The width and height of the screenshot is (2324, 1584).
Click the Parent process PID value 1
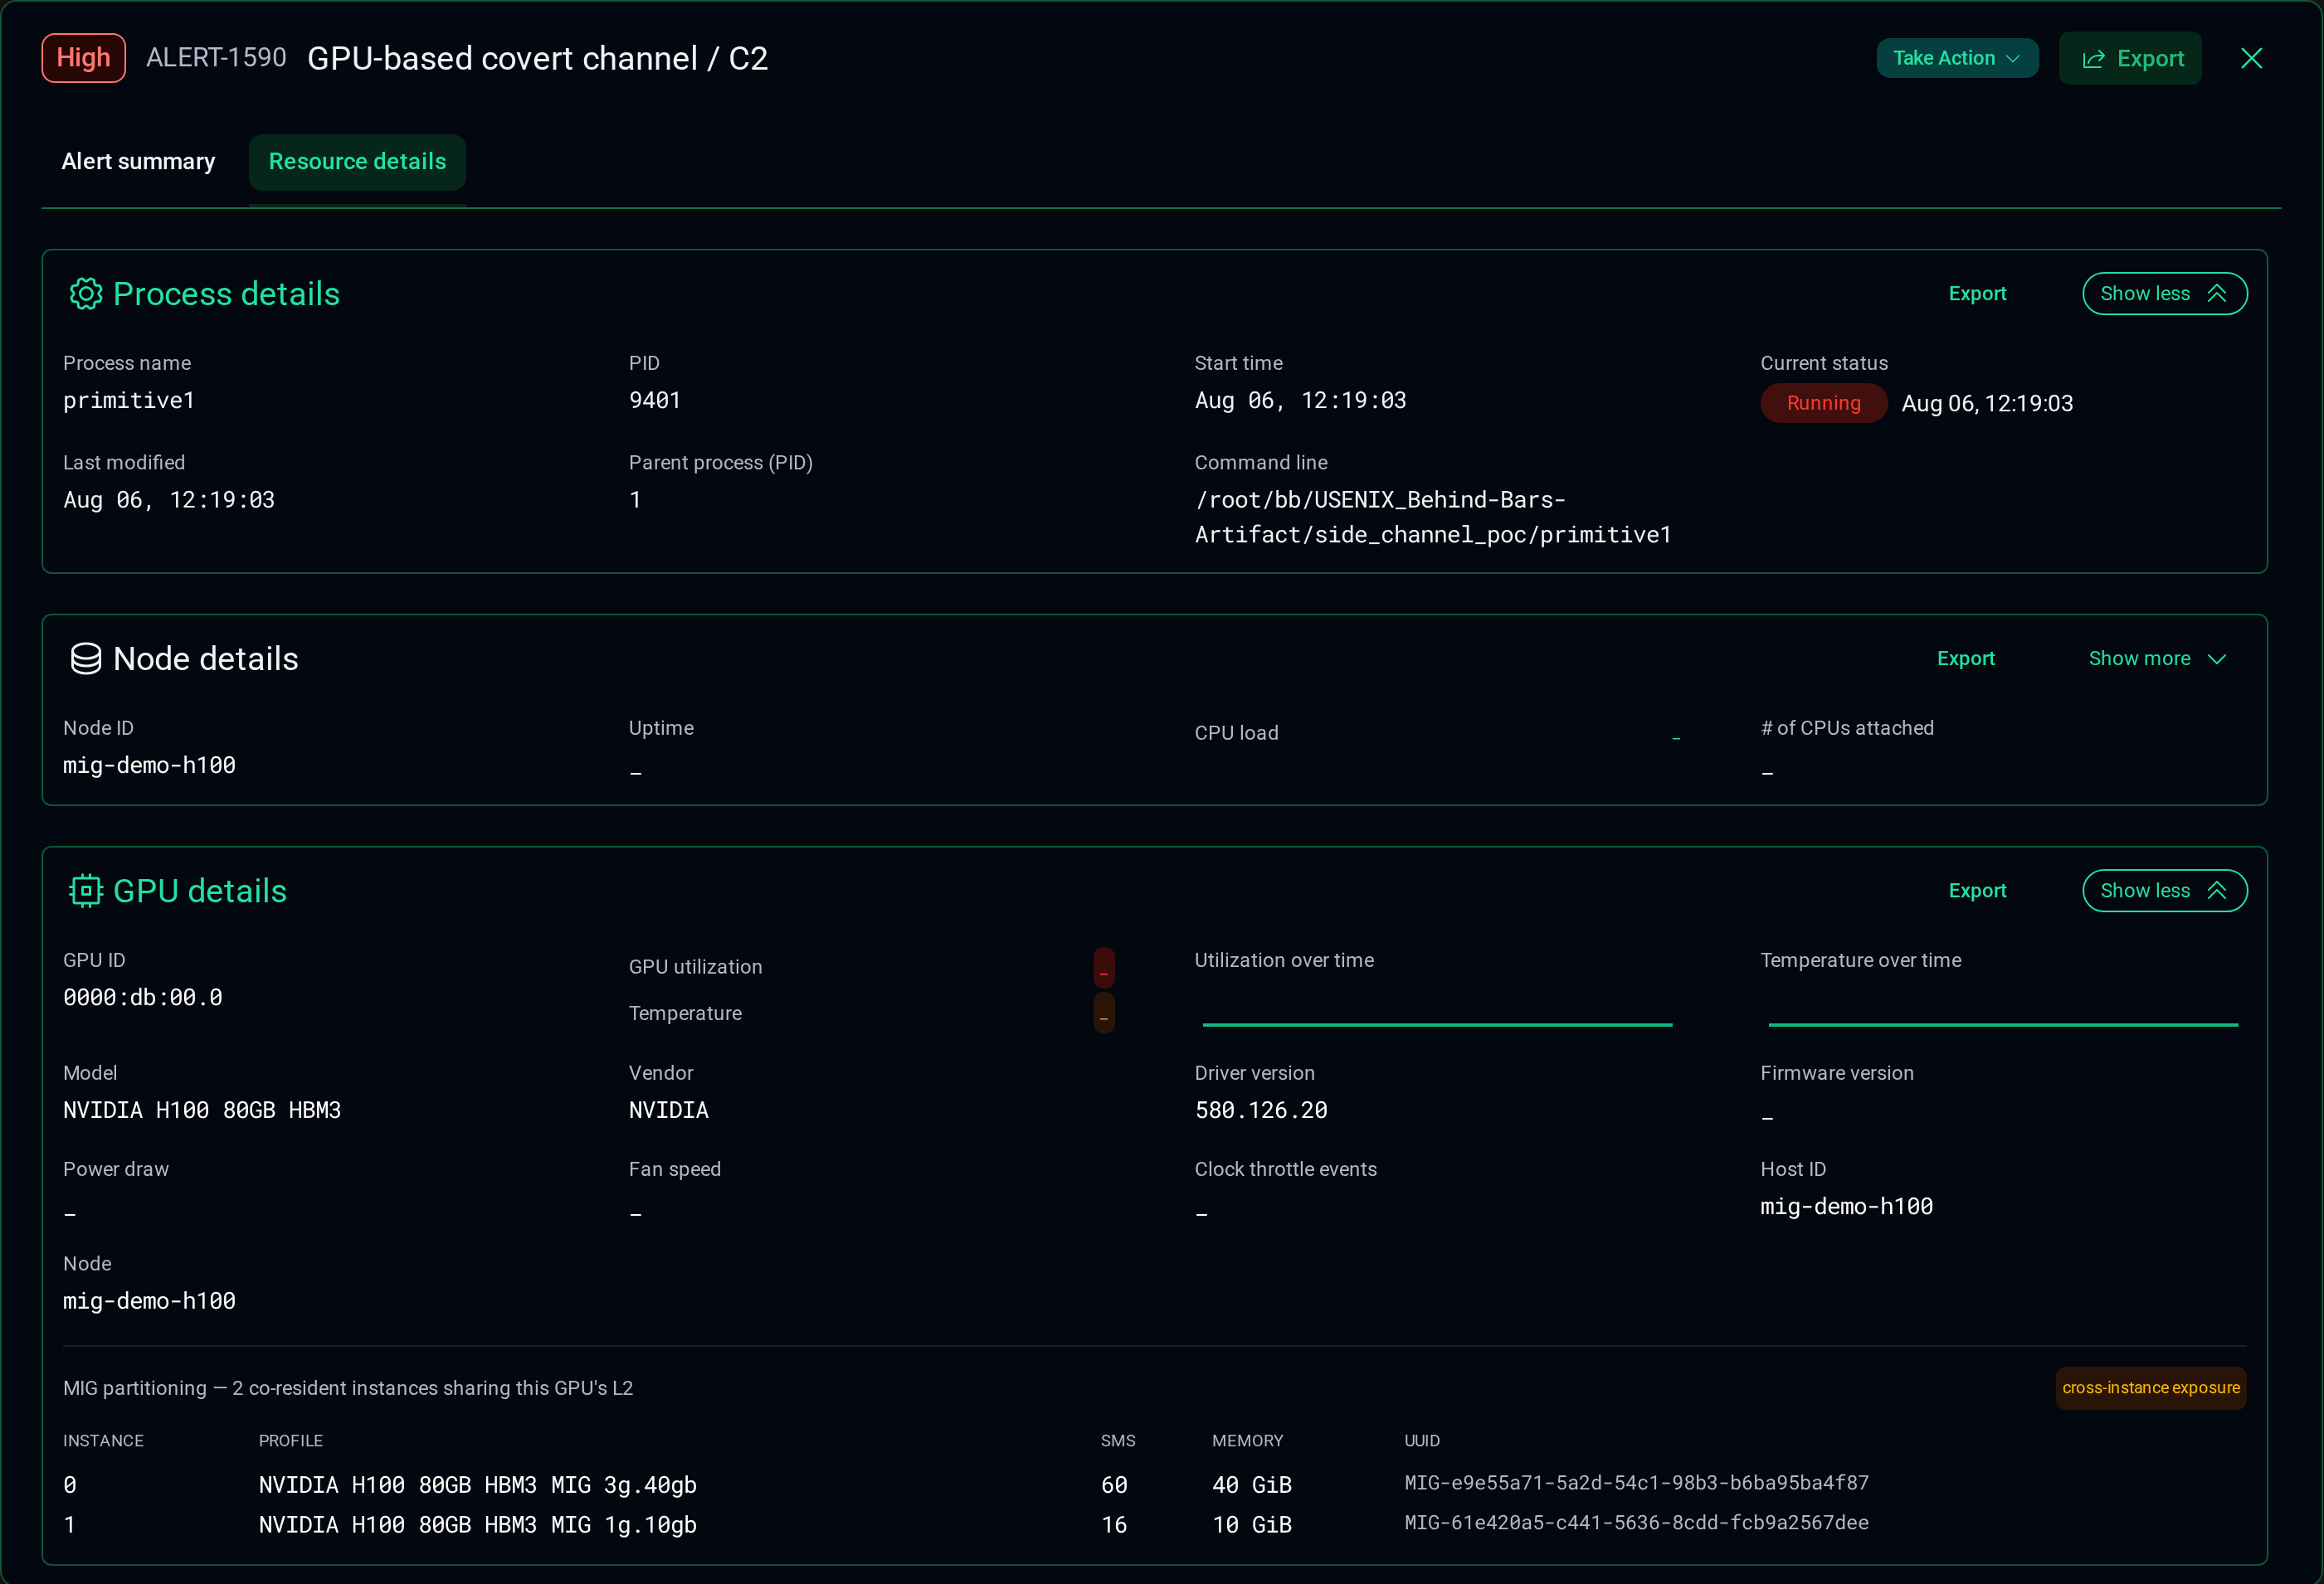(x=635, y=500)
